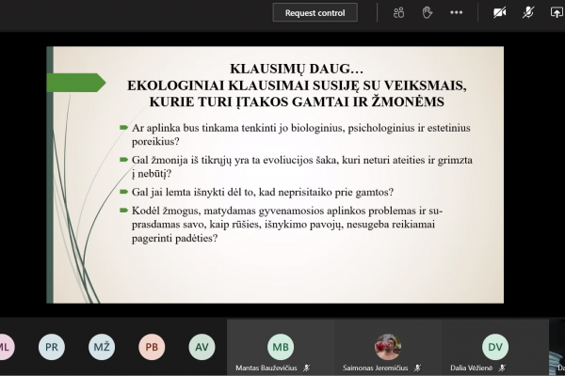Select the MŽ participant avatar

tap(102, 347)
